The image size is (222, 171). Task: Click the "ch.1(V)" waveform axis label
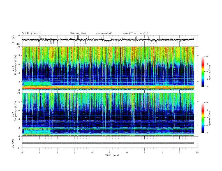13,40
